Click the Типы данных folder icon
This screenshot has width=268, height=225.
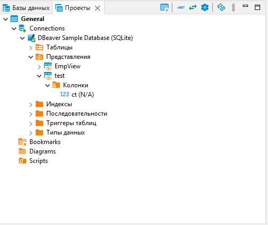pyautogui.click(x=39, y=132)
